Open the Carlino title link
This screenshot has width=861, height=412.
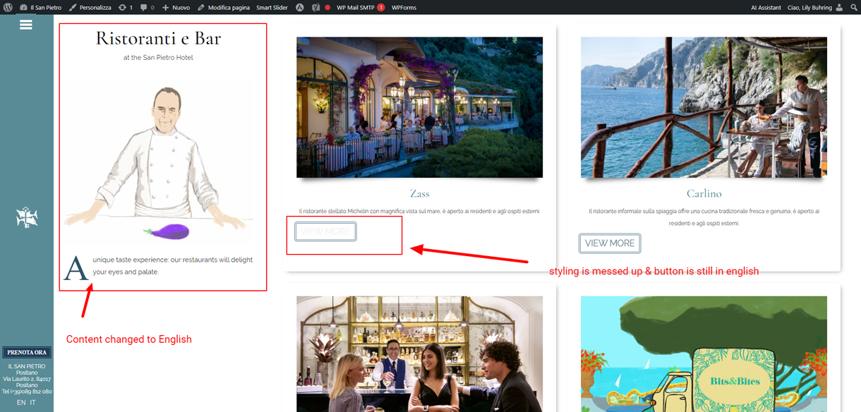[x=704, y=193]
